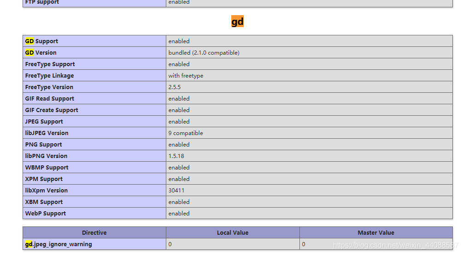Click the highlighted gd section heading

(237, 22)
